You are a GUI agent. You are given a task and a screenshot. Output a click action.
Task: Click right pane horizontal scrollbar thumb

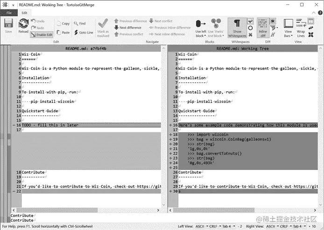click(214, 210)
